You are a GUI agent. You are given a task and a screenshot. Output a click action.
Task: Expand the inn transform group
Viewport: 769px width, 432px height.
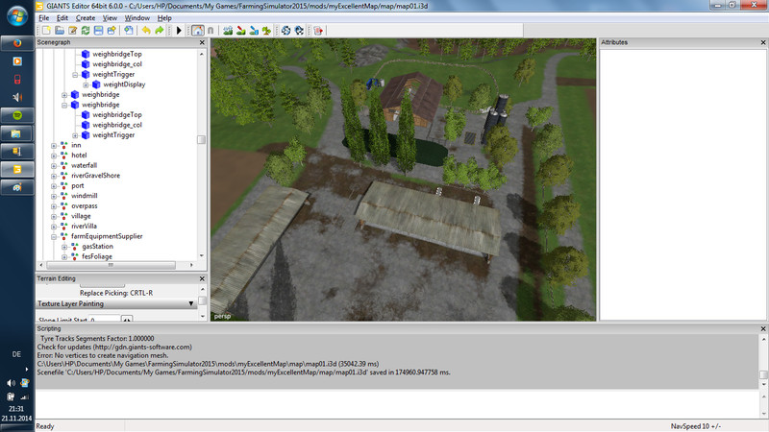pos(54,146)
